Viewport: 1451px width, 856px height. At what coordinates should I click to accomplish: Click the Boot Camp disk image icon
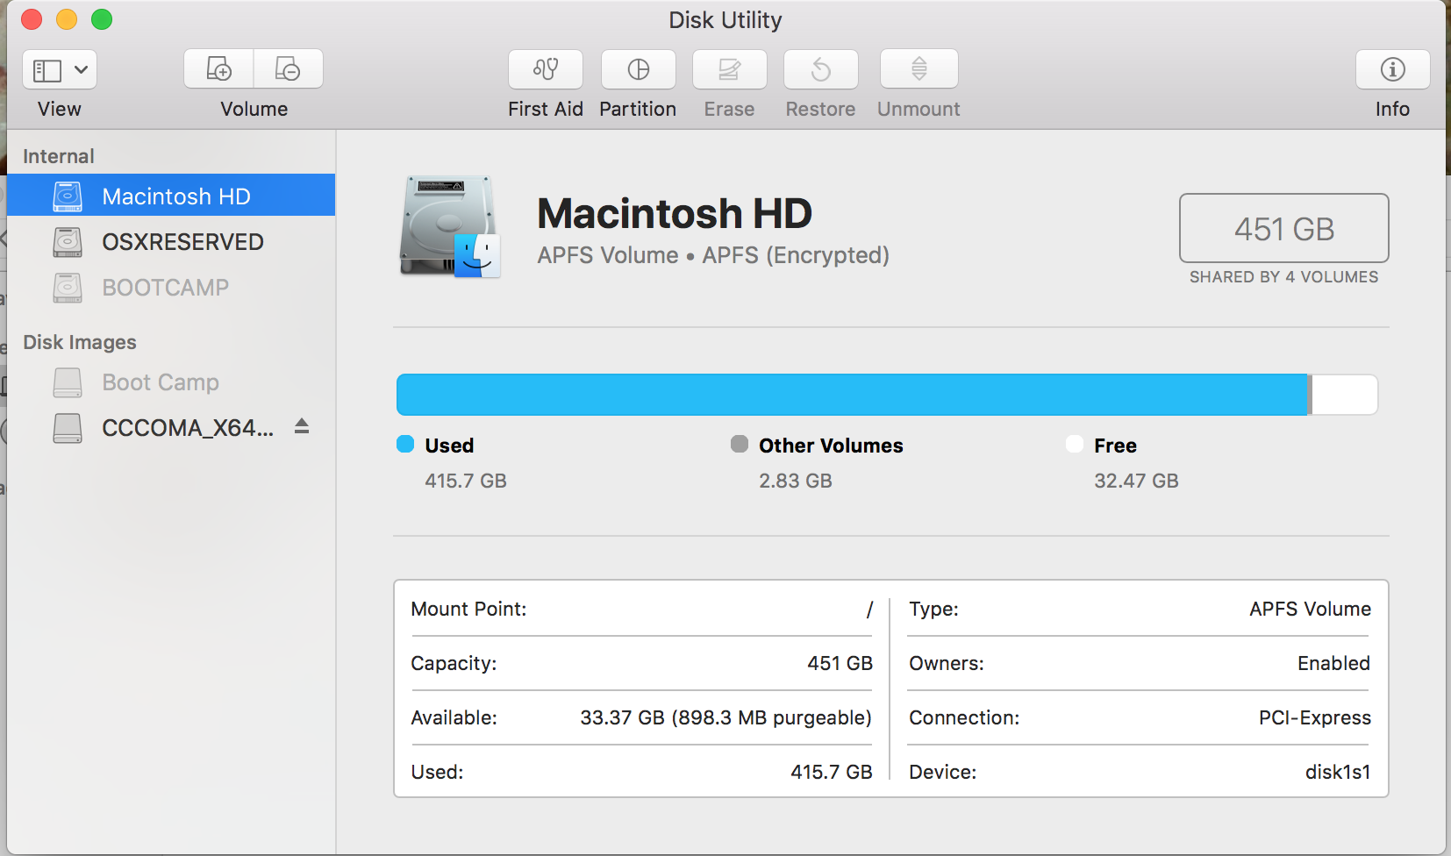coord(68,382)
